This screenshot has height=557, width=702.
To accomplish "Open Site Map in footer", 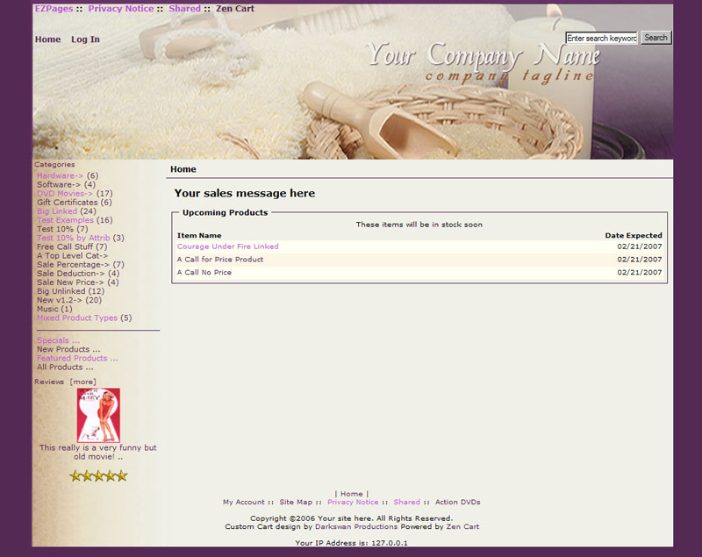I will [295, 503].
